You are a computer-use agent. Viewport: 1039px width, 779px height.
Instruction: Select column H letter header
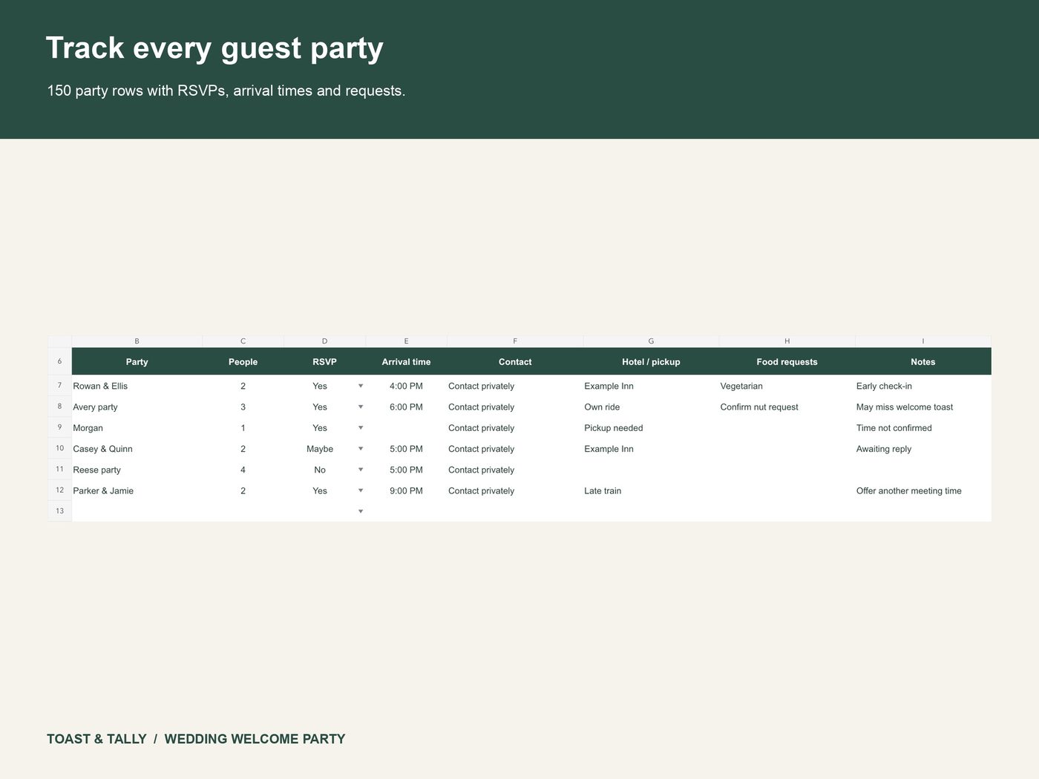787,341
